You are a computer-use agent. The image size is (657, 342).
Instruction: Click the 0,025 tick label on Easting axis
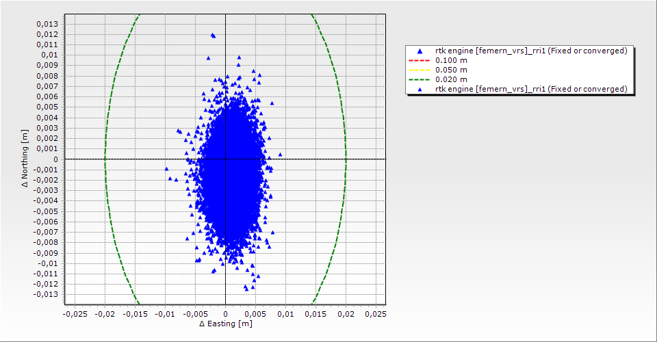coord(376,314)
